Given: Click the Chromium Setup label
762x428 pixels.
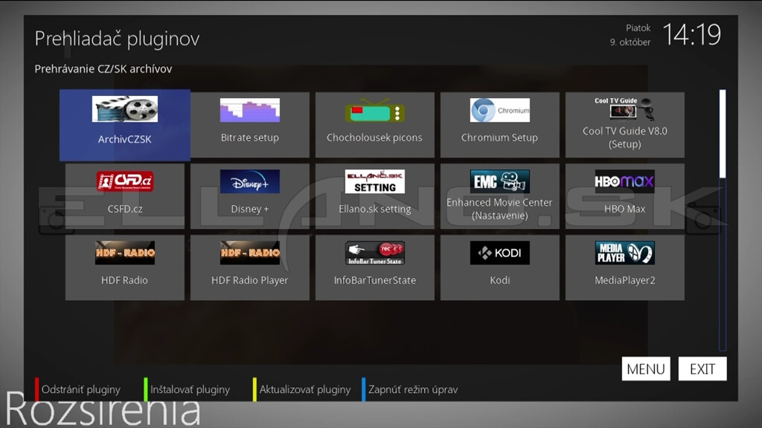Looking at the screenshot, I should tap(499, 137).
